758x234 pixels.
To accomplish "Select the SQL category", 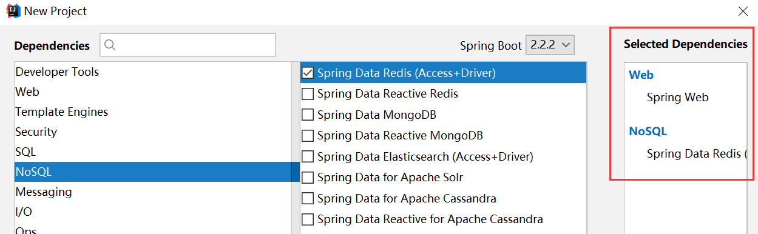I will pos(153,152).
